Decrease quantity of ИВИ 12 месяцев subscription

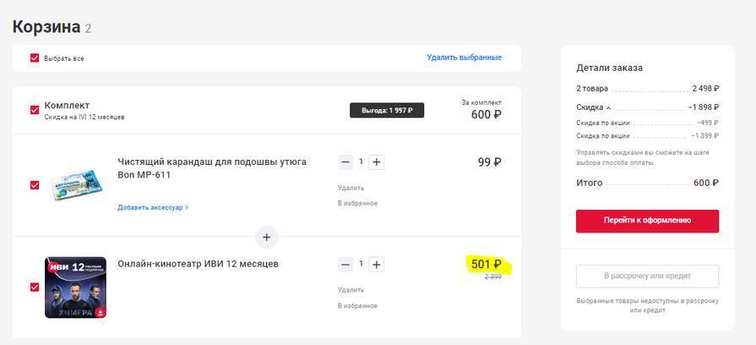click(346, 265)
